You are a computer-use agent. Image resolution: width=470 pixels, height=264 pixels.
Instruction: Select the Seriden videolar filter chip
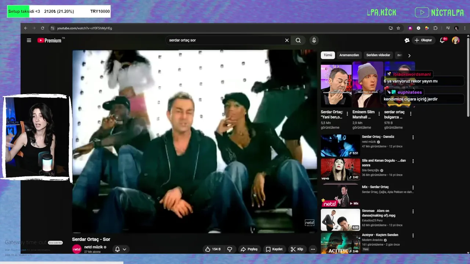pyautogui.click(x=378, y=55)
